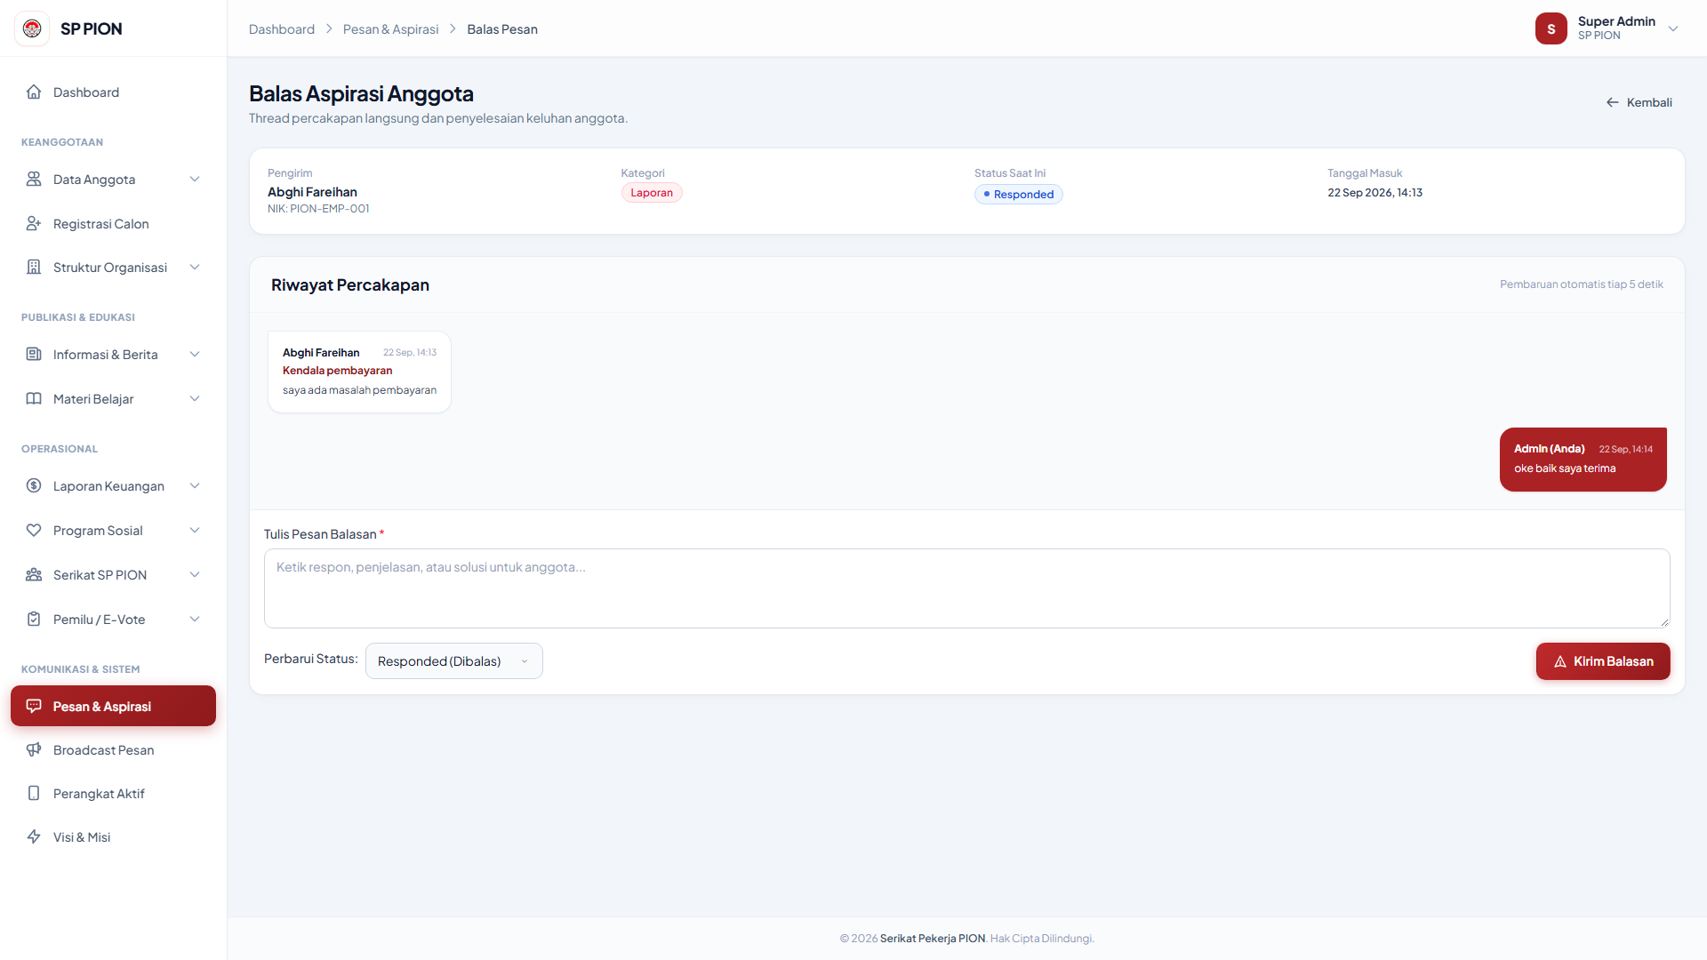Click the Pemilu / E-Vote clipboard icon

[x=34, y=620]
